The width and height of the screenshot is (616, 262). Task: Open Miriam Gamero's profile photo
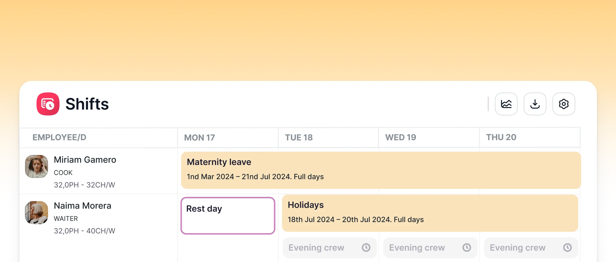pyautogui.click(x=37, y=166)
